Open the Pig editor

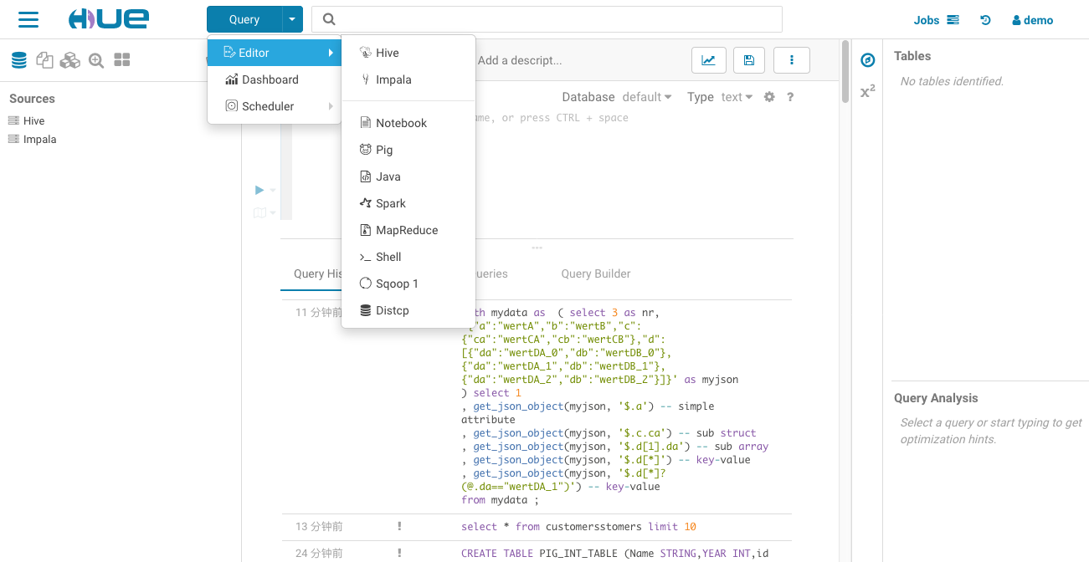(x=408, y=150)
